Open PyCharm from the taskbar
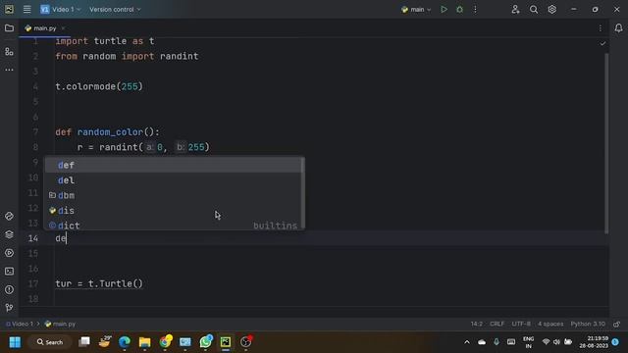This screenshot has height=353, width=628. coord(226,342)
